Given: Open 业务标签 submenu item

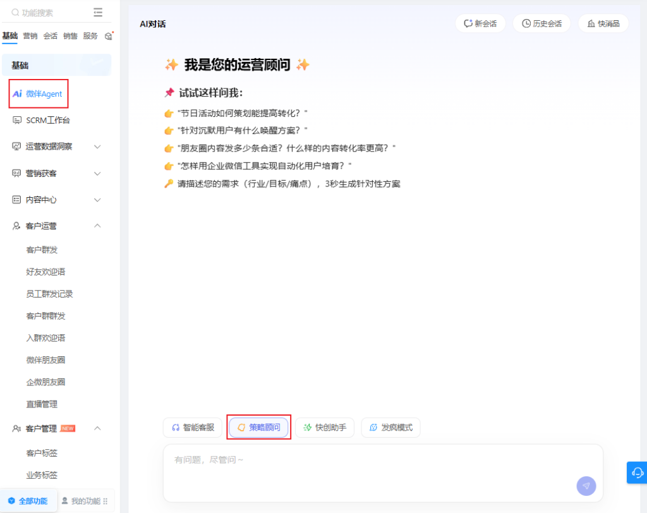Looking at the screenshot, I should click(x=42, y=475).
